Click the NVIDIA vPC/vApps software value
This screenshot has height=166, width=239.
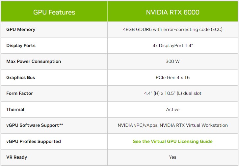coord(173,125)
